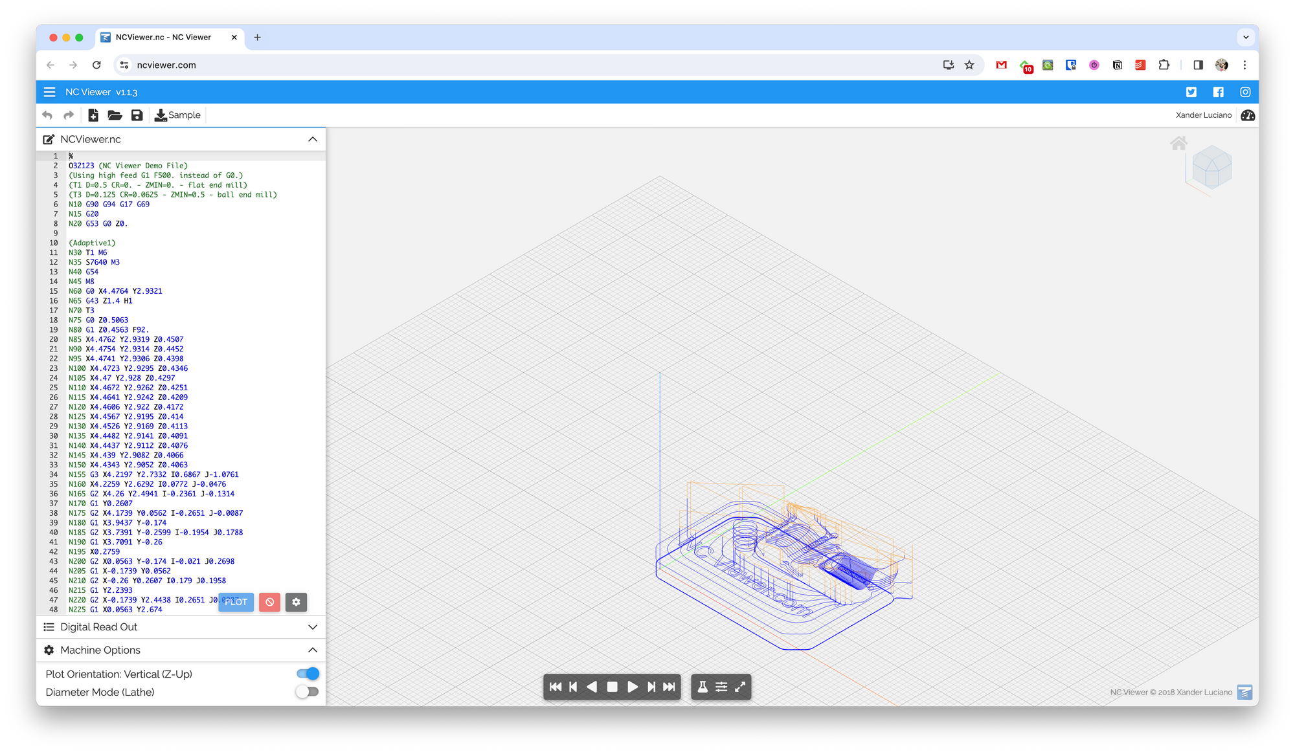Screen dimensions: 1295x754
Task: Click the PLOT button
Action: tap(236, 602)
